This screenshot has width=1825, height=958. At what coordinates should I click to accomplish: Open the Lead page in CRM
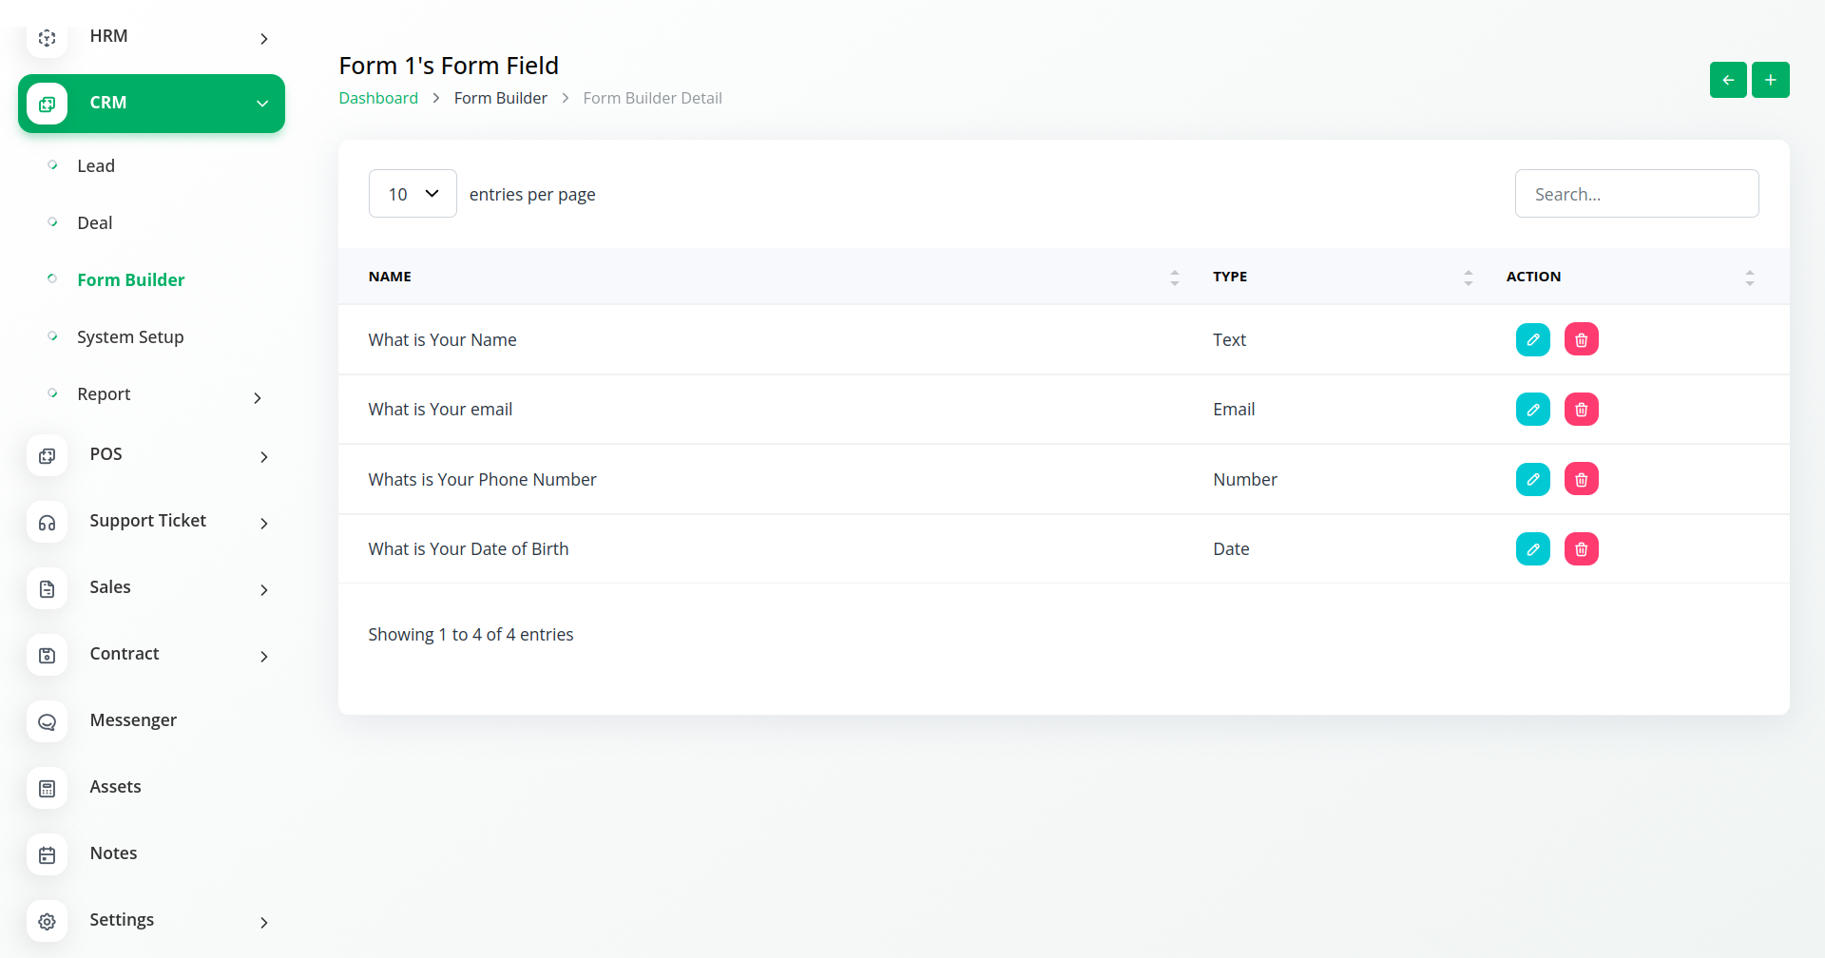[96, 166]
